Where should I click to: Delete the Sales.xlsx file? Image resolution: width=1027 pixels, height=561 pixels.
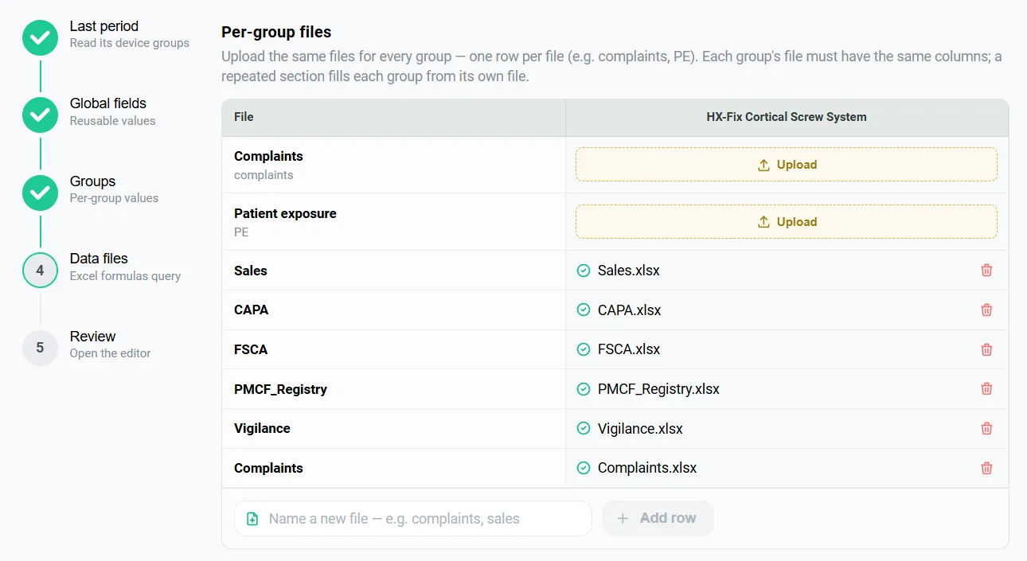pos(986,271)
